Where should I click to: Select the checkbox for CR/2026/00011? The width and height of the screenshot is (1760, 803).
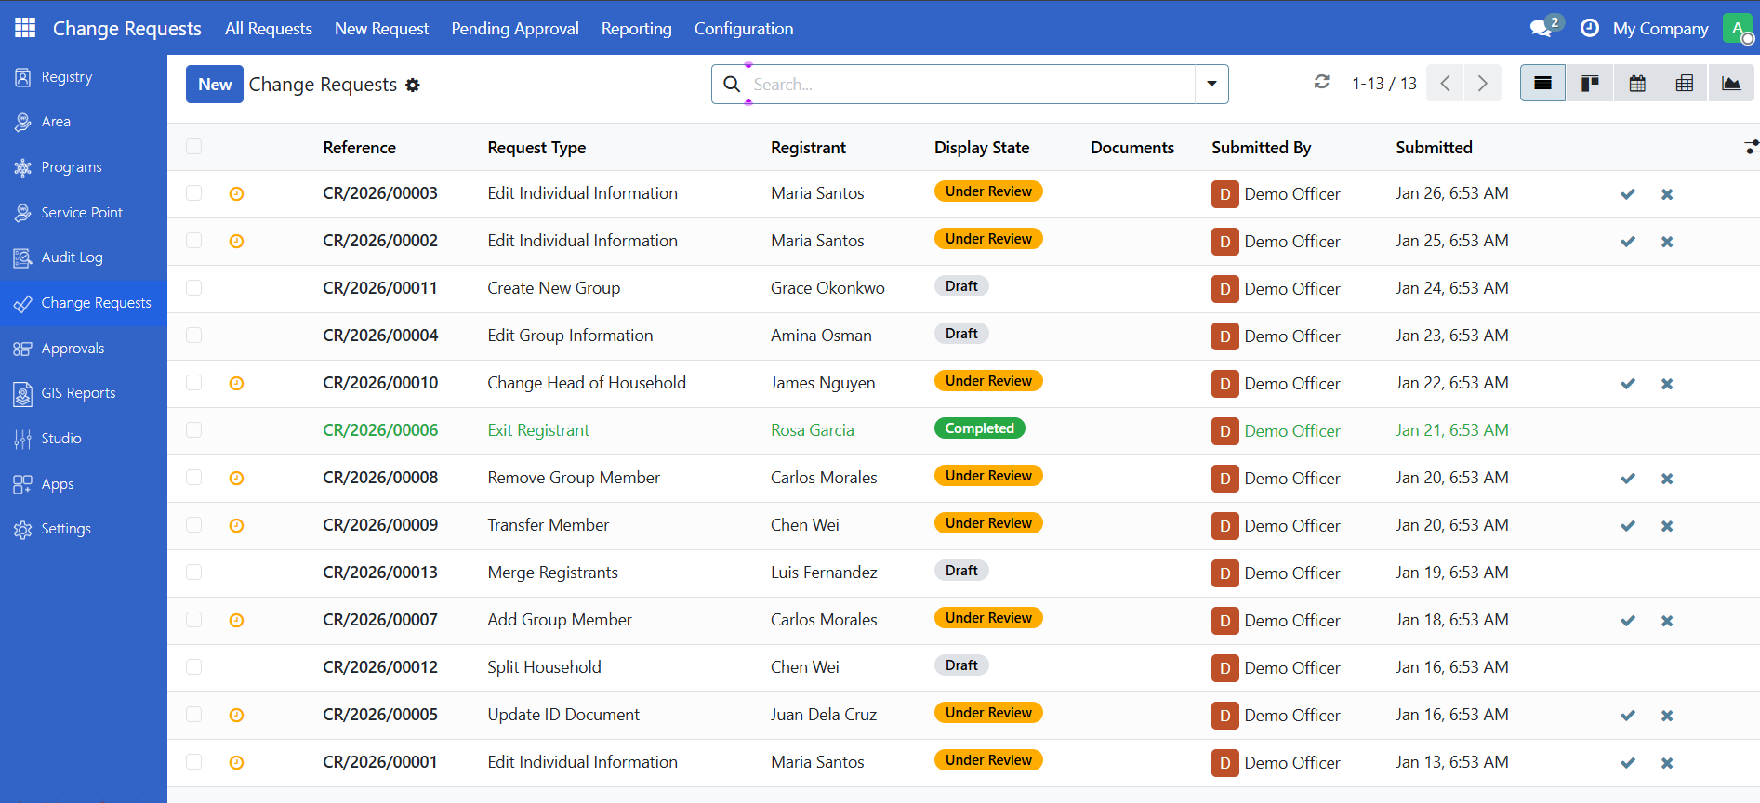(x=193, y=288)
